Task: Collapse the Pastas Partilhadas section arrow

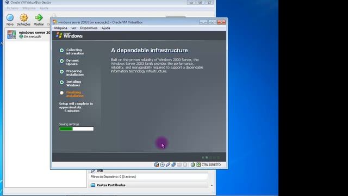Action: [x=212, y=185]
